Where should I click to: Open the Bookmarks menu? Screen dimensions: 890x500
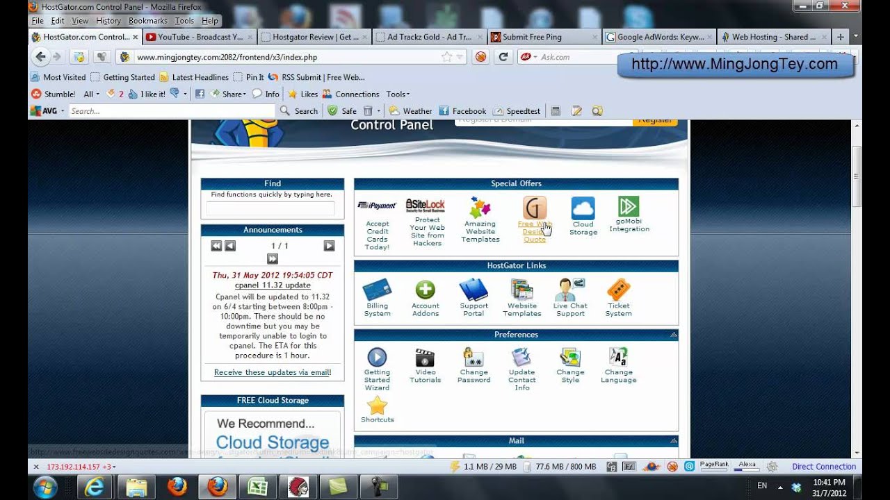(147, 21)
